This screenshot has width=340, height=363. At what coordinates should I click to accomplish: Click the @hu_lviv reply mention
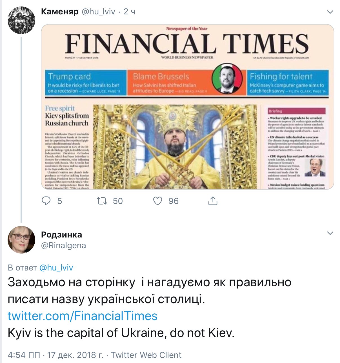pyautogui.click(x=56, y=267)
